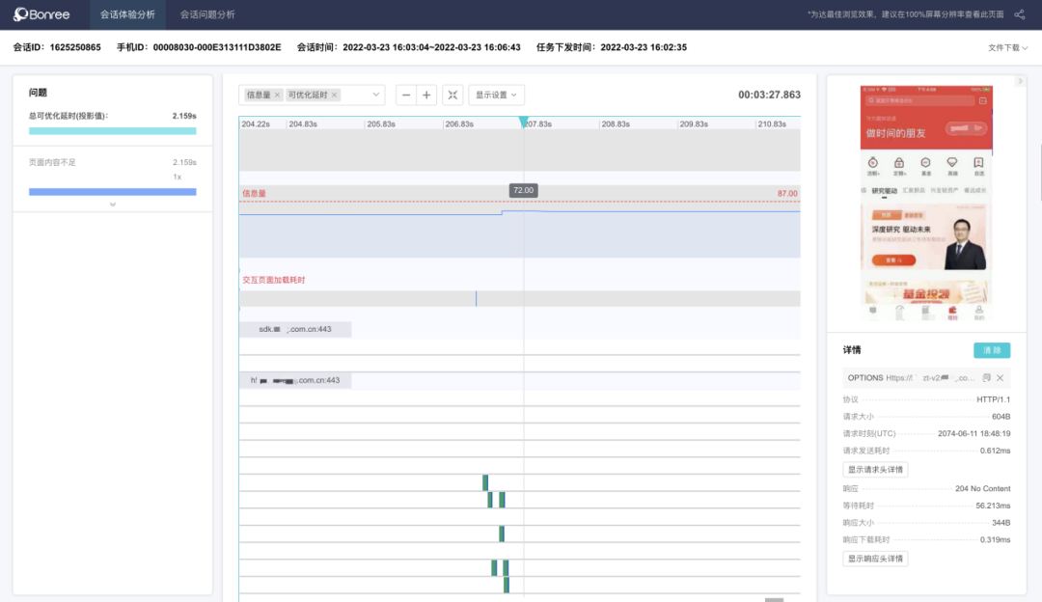Click the timeline playhead marker

[x=524, y=123]
